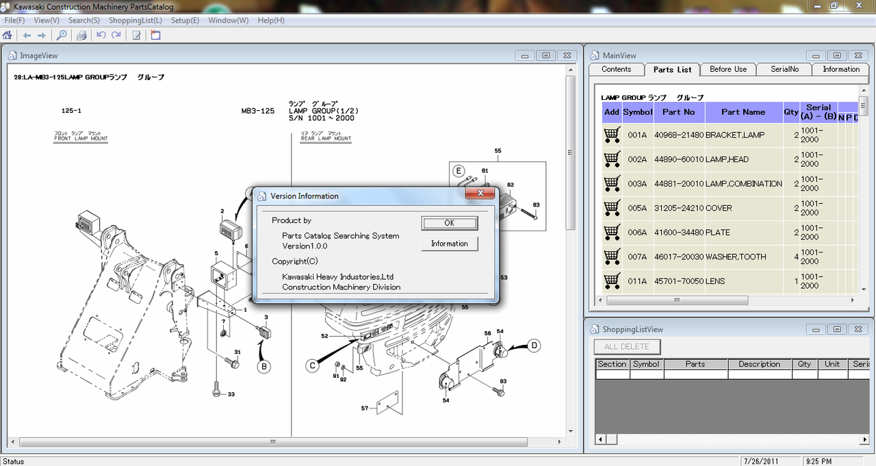The height and width of the screenshot is (466, 876).
Task: Click the Parts List horizontal scrollbar
Action: coord(727,300)
